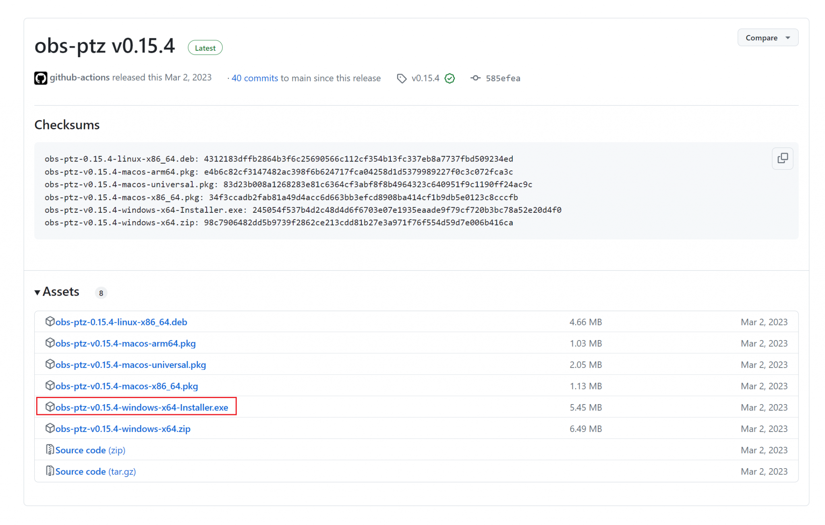Click the Checksums heading
This screenshot has width=825, height=525.
[x=67, y=125]
